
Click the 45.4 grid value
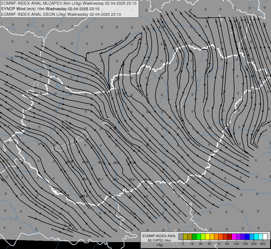pos(84,196)
